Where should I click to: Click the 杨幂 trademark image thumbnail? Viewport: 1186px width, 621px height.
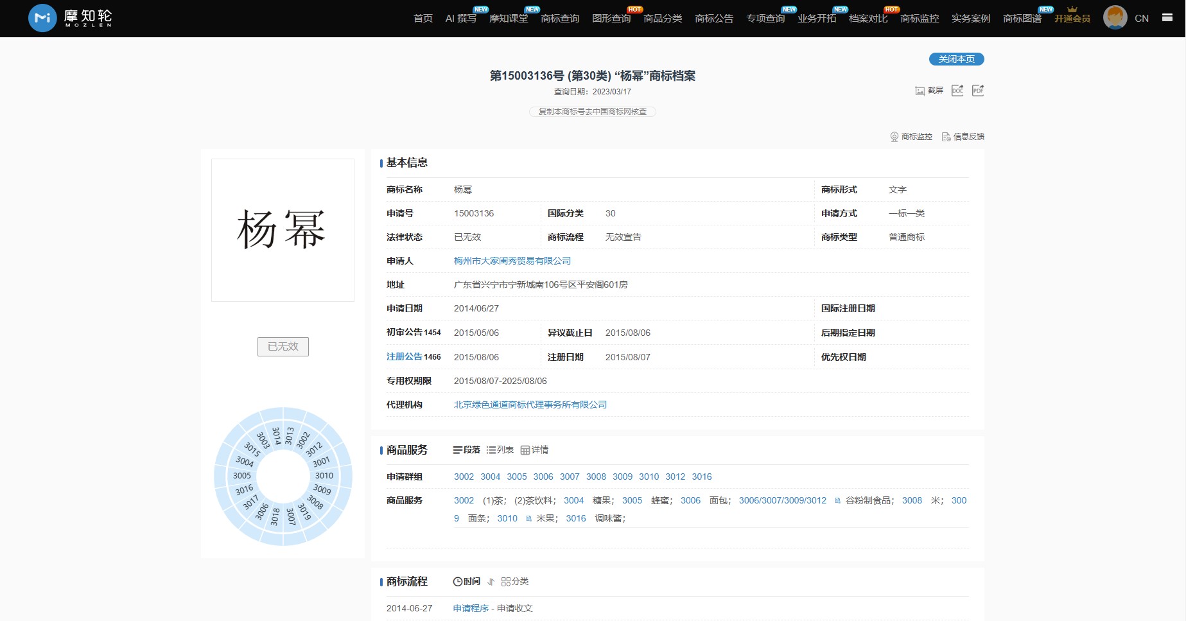[x=283, y=230]
